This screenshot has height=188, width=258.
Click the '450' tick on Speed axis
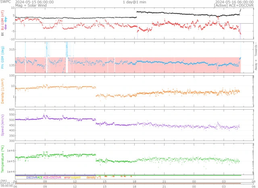click(12, 125)
